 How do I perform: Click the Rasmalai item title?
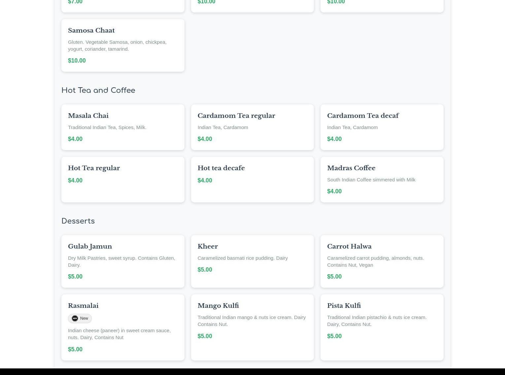pyautogui.click(x=83, y=306)
